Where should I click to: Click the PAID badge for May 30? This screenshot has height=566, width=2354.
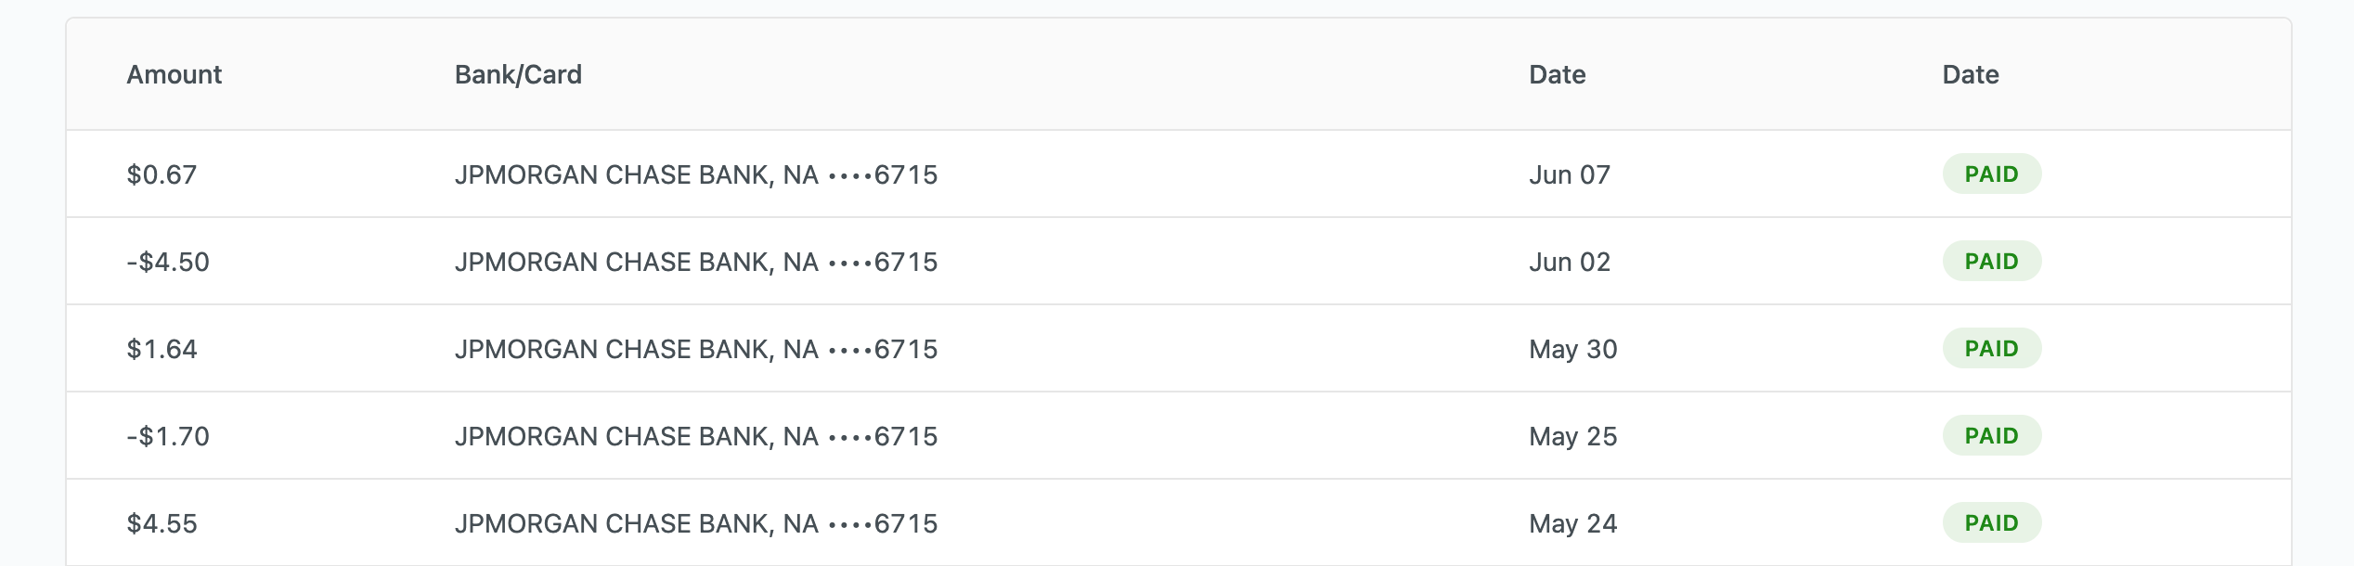point(1991,348)
